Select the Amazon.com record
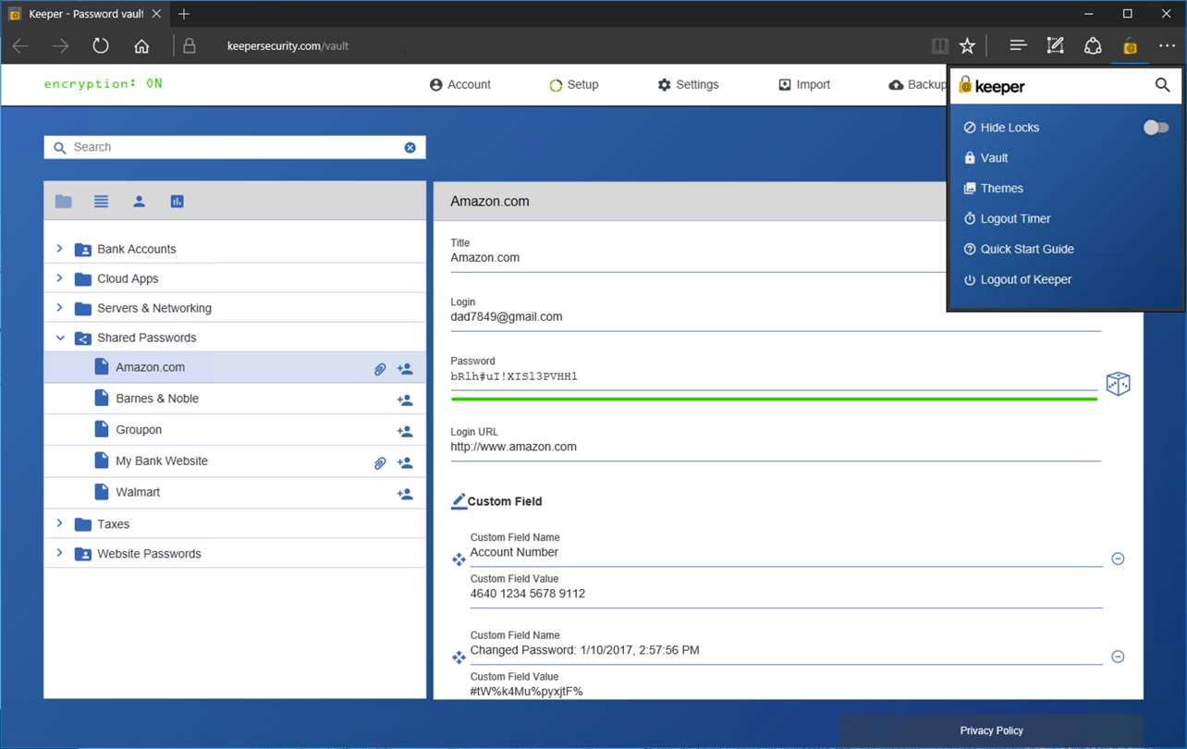Image resolution: width=1187 pixels, height=749 pixels. (x=235, y=368)
